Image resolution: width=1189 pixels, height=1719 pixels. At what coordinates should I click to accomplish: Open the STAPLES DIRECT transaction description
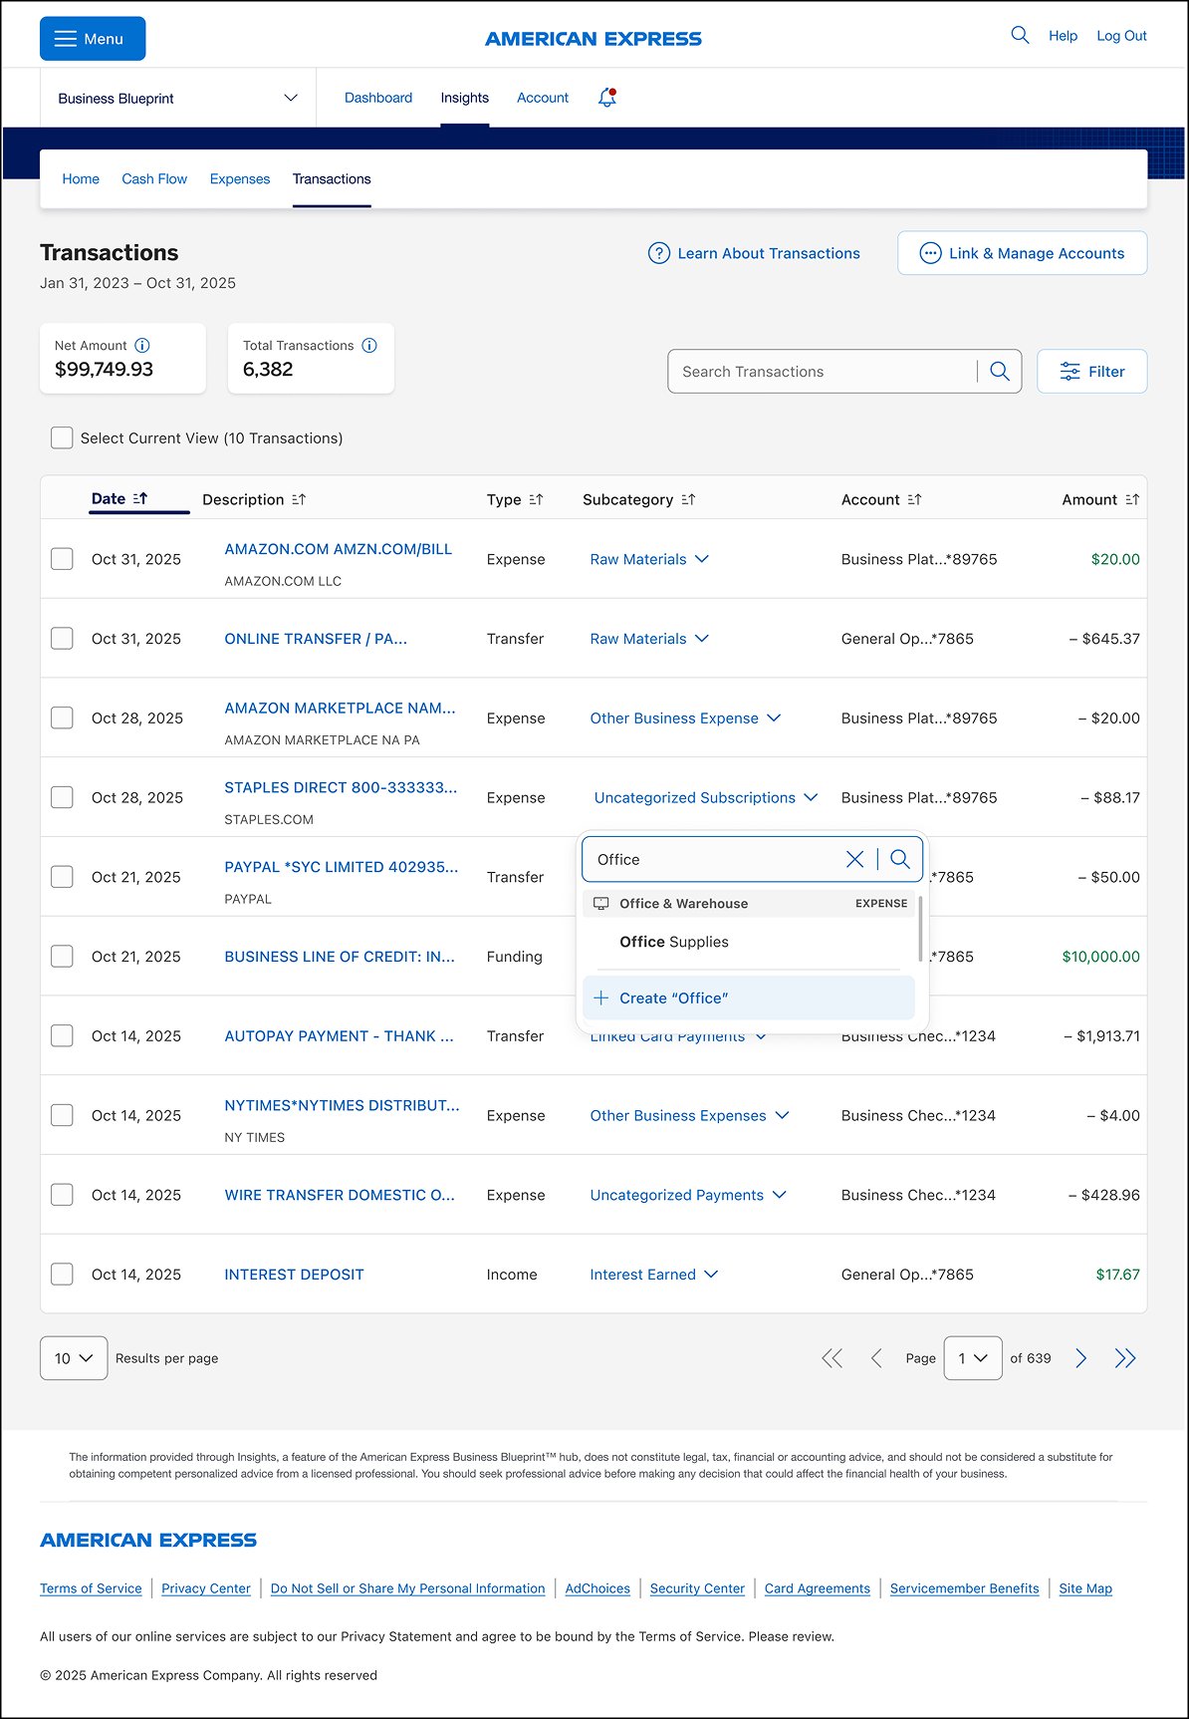click(x=341, y=788)
